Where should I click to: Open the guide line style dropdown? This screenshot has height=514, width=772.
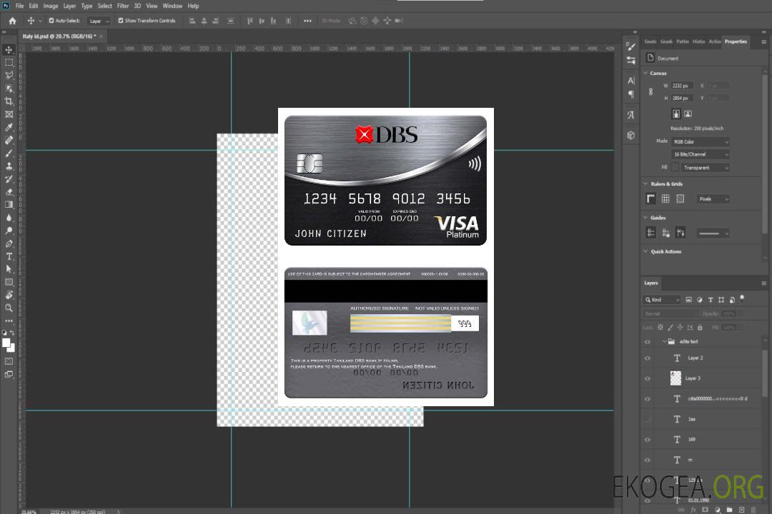[x=713, y=233]
